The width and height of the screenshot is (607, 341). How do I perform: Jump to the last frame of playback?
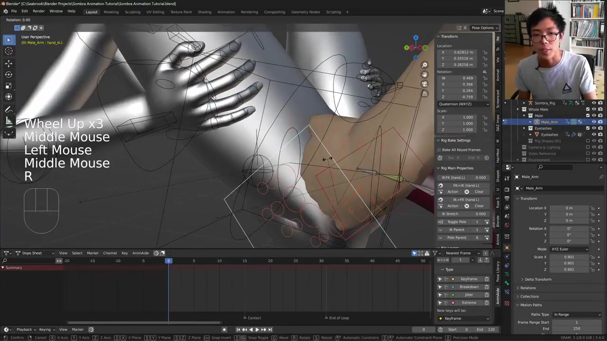270,330
